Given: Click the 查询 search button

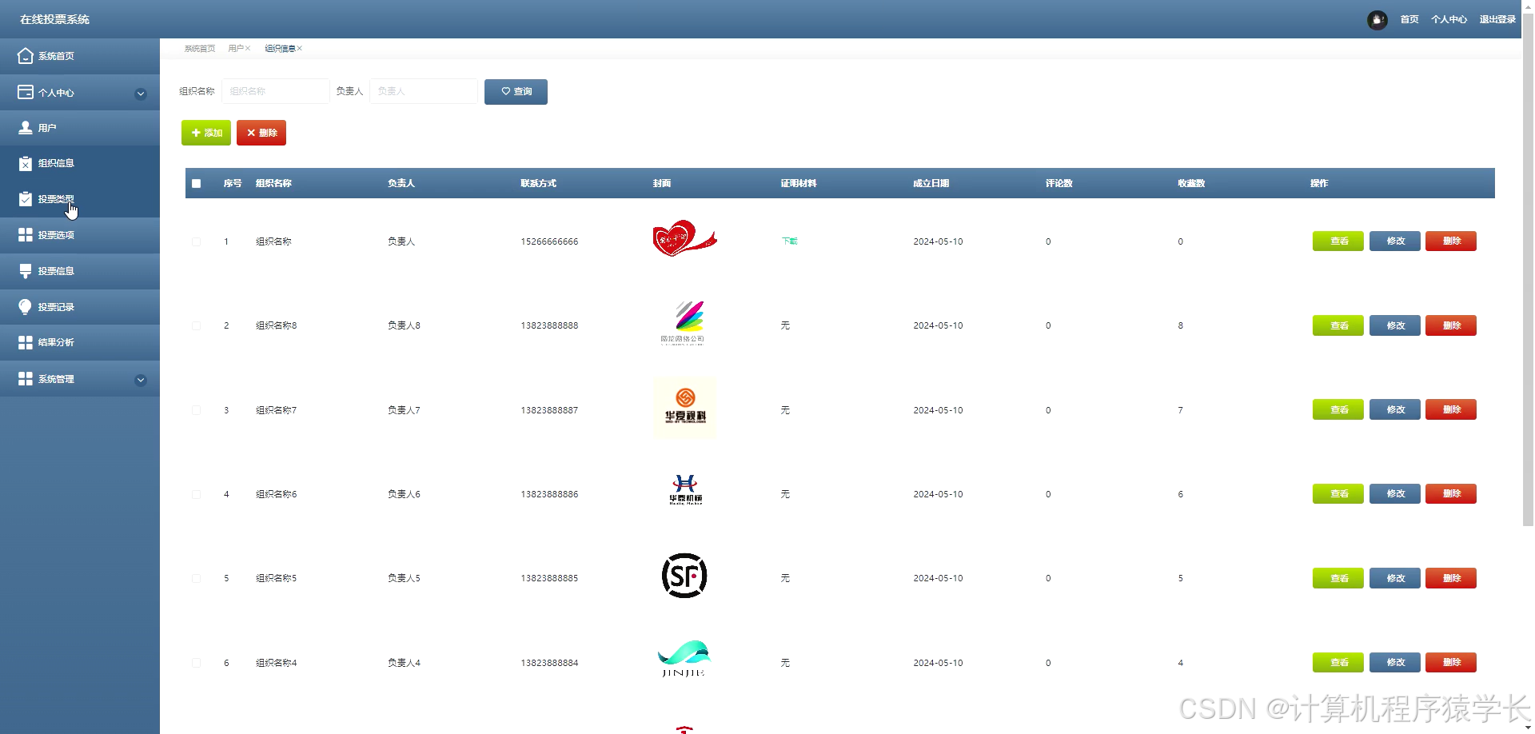Looking at the screenshot, I should click(x=516, y=91).
